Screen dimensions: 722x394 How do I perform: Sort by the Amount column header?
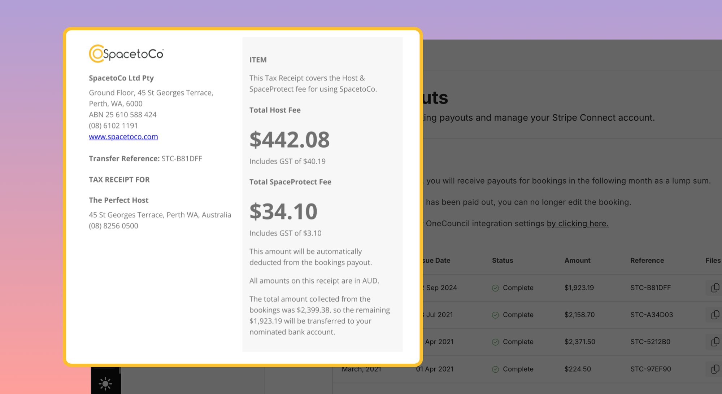point(577,261)
